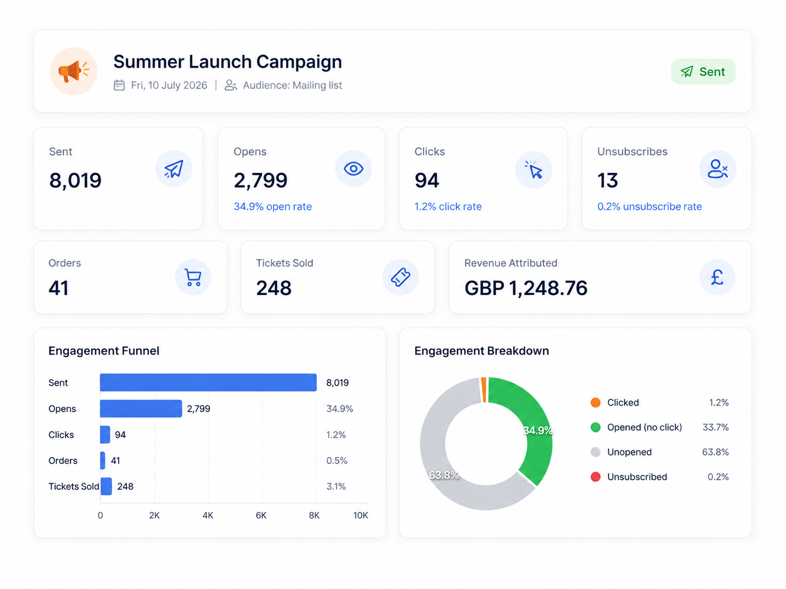Click the Sent bar in Engagement Funnel
Image resolution: width=786 pixels, height=589 pixels.
[x=208, y=382]
